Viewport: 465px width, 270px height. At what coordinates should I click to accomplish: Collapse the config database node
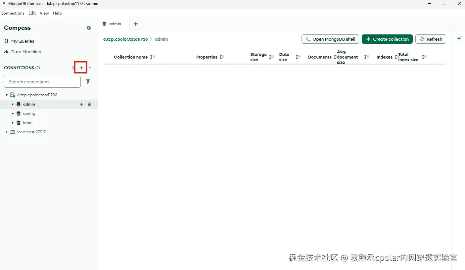(x=13, y=113)
